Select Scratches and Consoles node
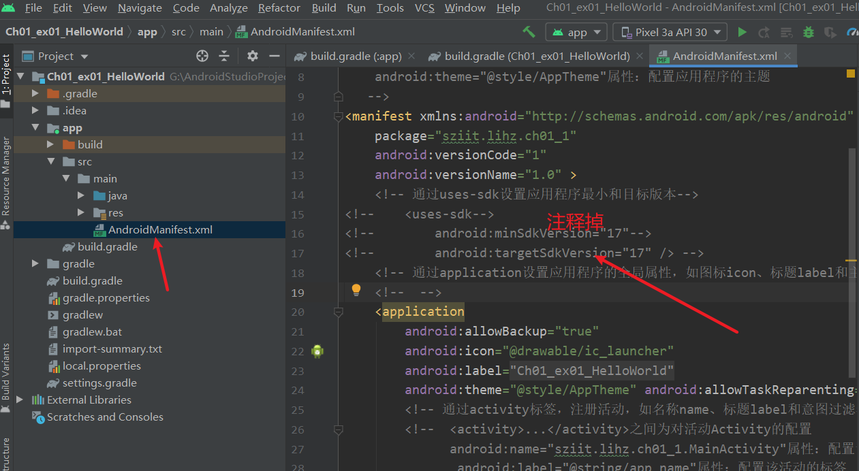This screenshot has height=471, width=859. pyautogui.click(x=149, y=417)
